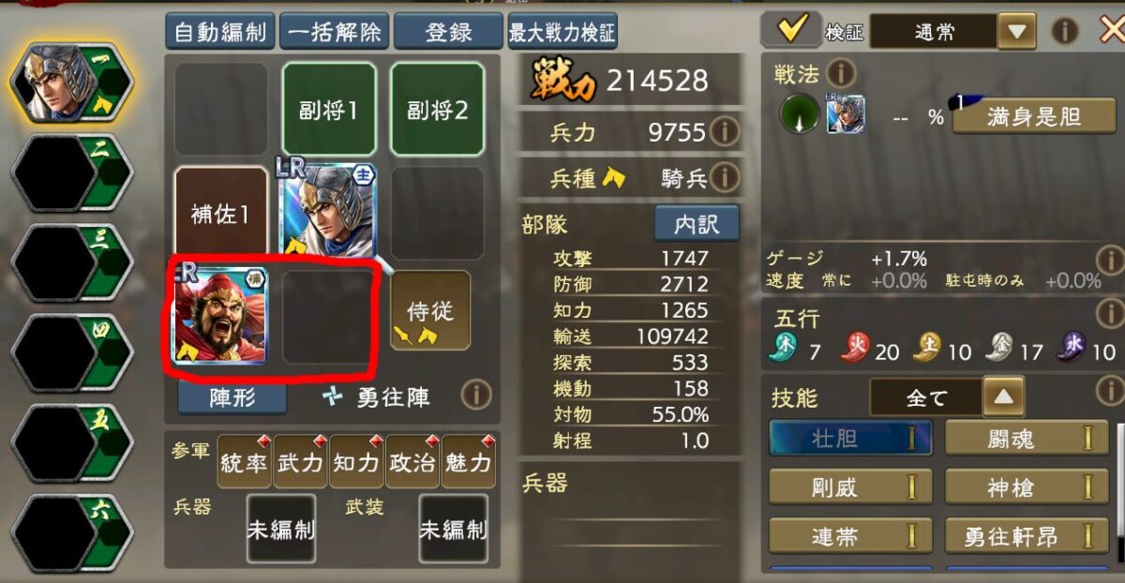1125x583 pixels.
Task: Select the 副将1 empty slot
Action: [328, 109]
